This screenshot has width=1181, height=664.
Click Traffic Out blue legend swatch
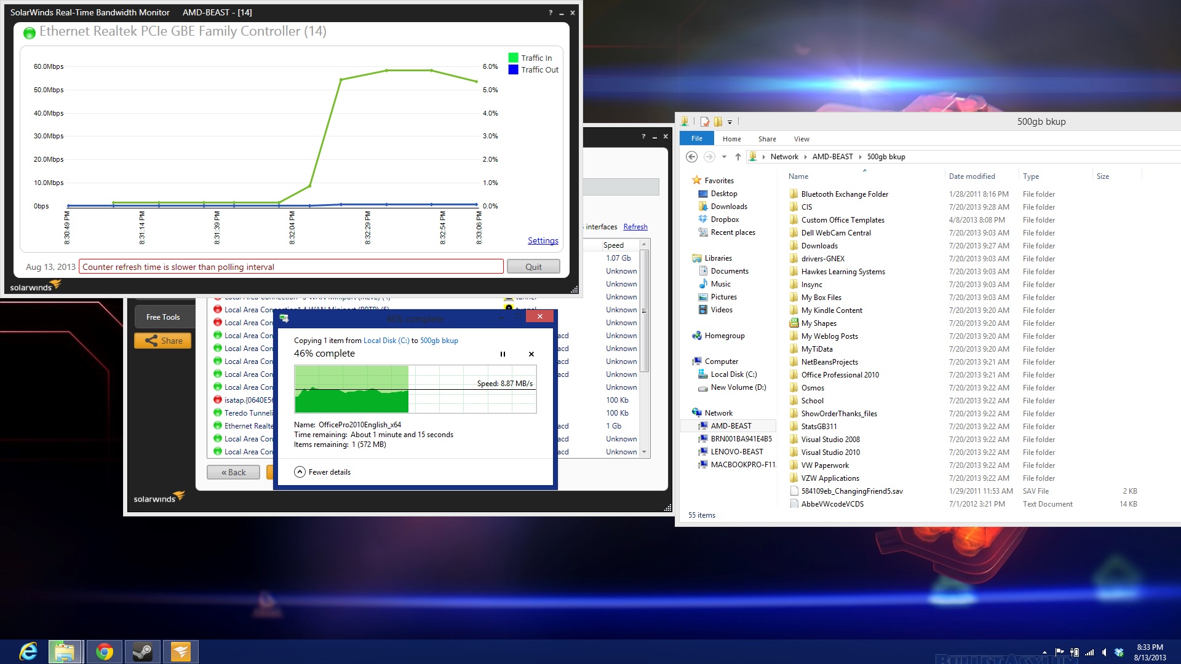click(x=513, y=69)
